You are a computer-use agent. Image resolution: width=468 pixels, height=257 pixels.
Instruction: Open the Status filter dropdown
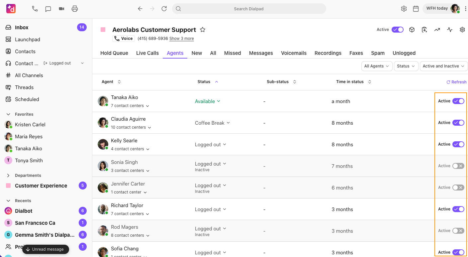406,66
